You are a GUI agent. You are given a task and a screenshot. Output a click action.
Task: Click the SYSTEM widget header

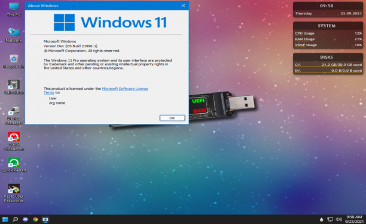[x=327, y=26]
